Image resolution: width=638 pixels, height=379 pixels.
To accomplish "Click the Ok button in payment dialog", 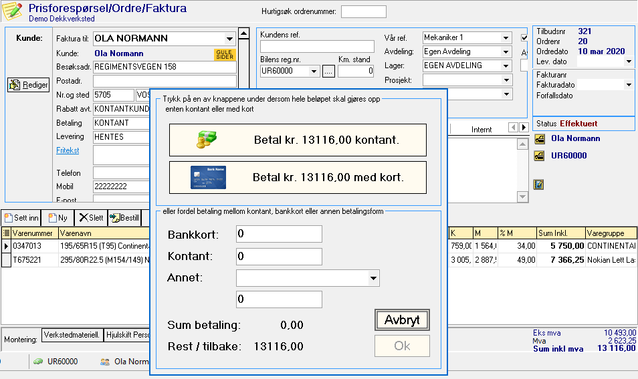I will pyautogui.click(x=402, y=346).
